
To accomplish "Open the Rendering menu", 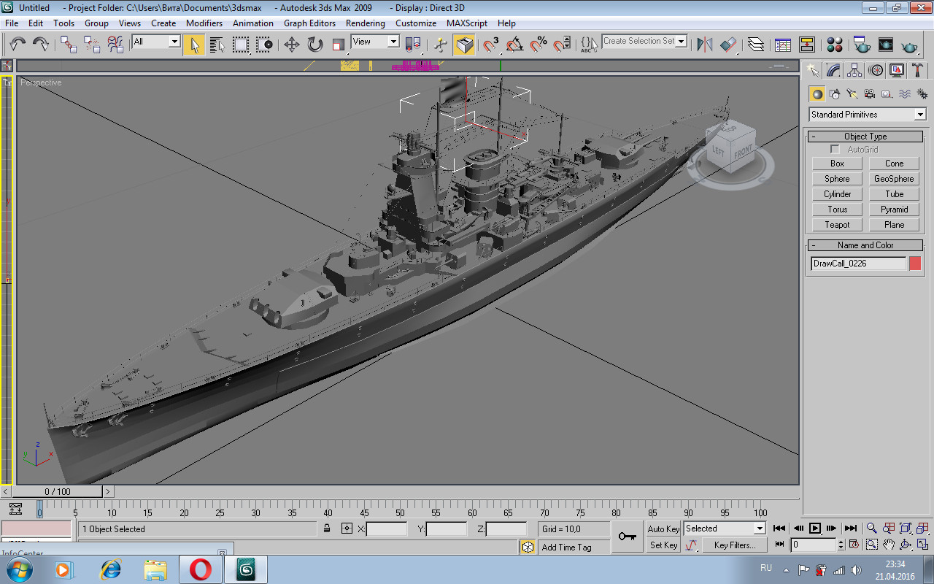I will pos(365,23).
